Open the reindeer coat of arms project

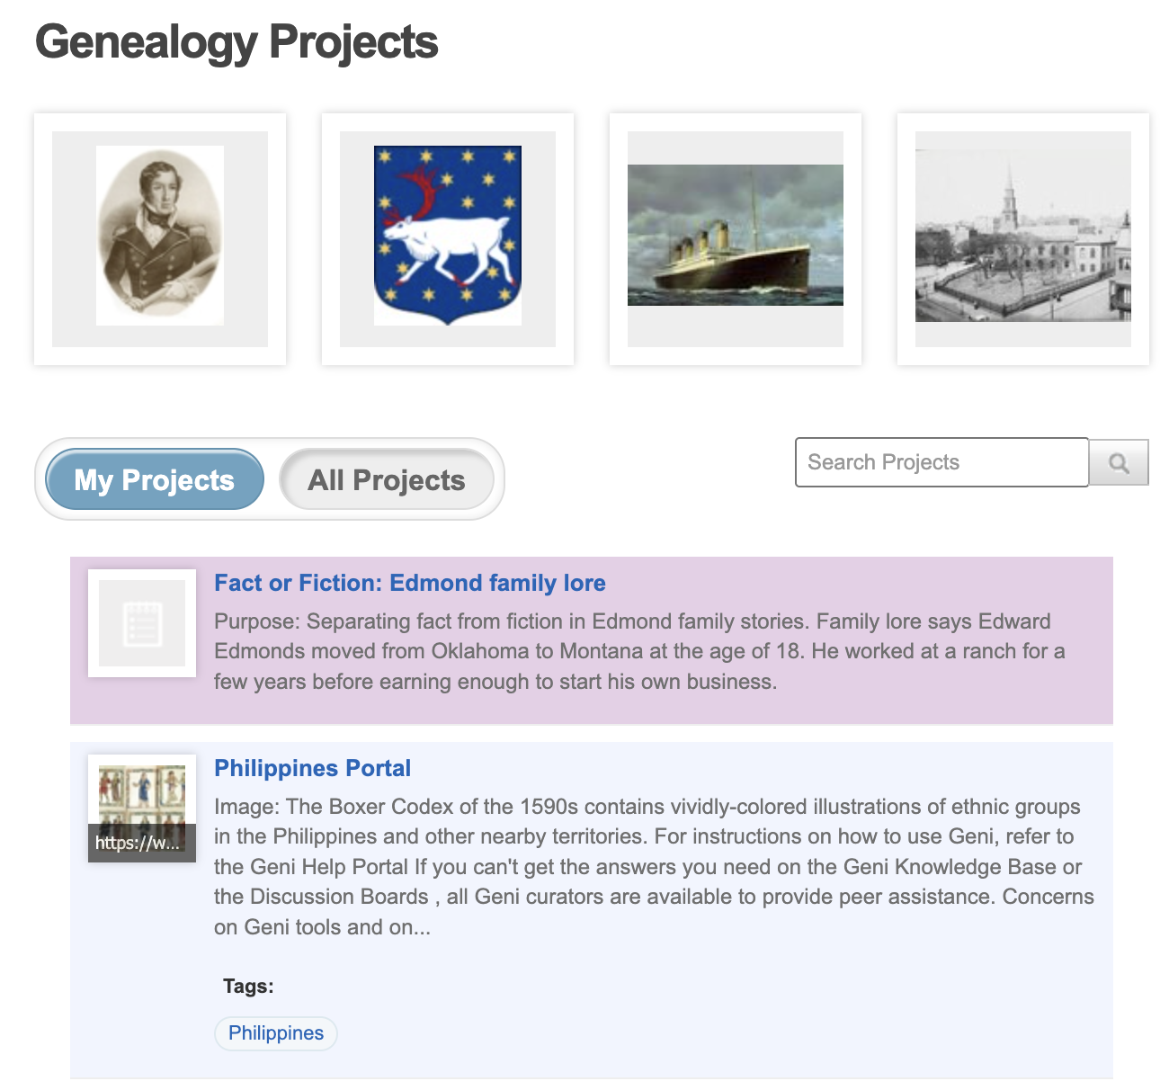(x=448, y=238)
